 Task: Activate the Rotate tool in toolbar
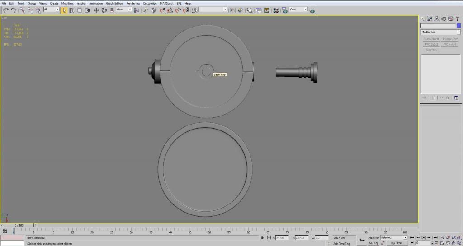click(104, 10)
